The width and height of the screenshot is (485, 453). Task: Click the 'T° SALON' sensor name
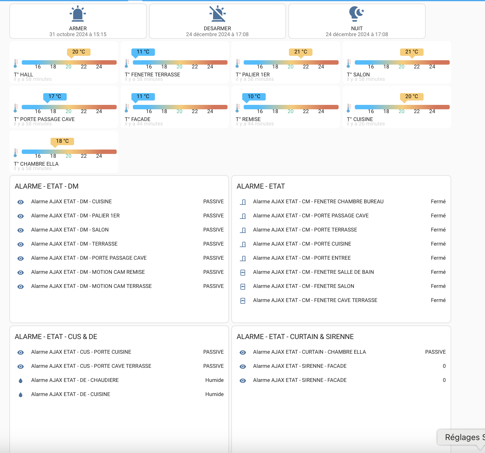358,75
